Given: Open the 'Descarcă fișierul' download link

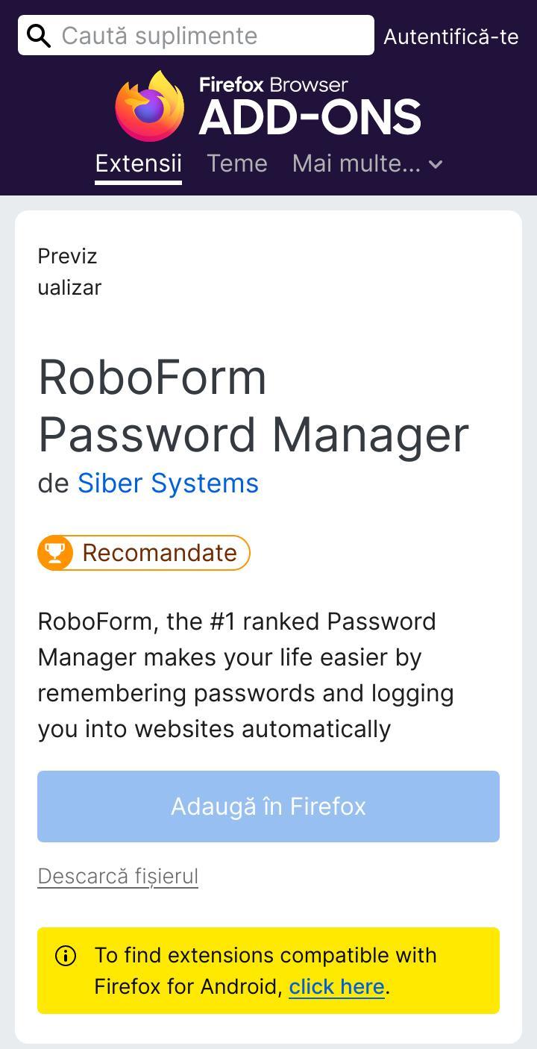Looking at the screenshot, I should 118,876.
